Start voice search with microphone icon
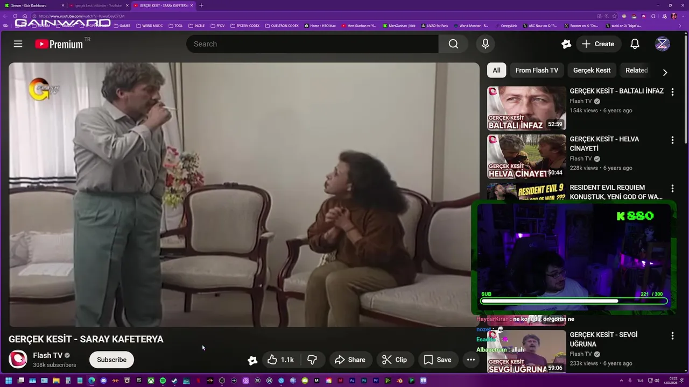689x387 pixels. pos(486,44)
